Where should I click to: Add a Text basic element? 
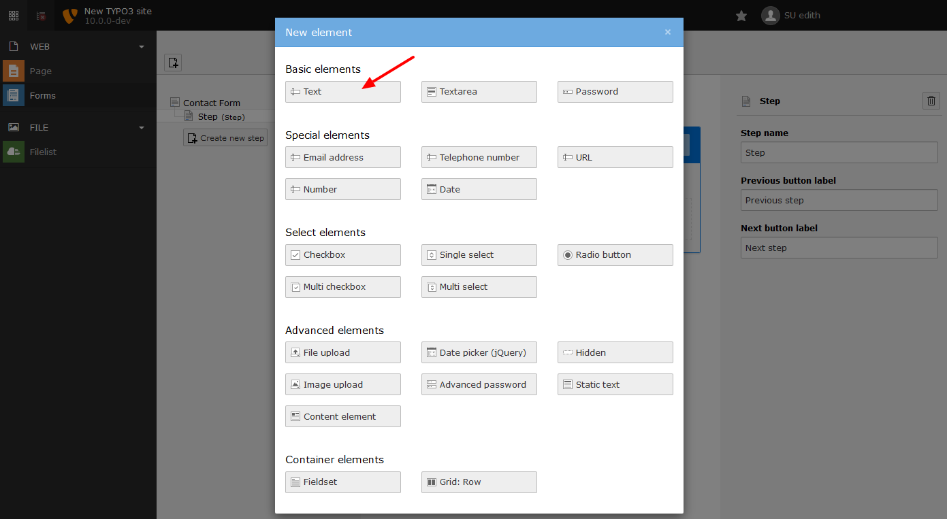(342, 91)
